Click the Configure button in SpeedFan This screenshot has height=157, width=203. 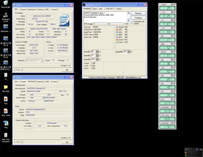pos(138,18)
